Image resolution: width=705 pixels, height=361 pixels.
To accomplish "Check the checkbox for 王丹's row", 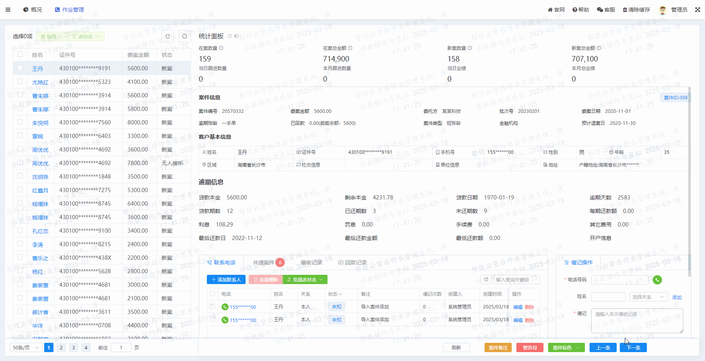I will (20, 68).
